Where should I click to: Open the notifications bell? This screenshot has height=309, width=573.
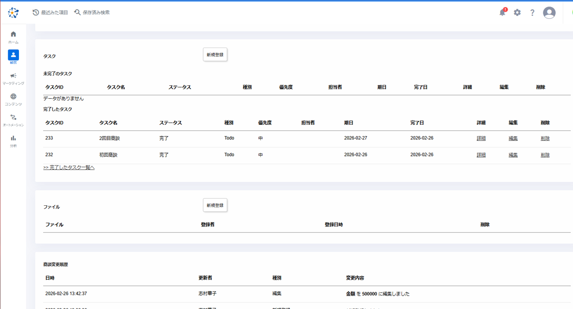503,12
